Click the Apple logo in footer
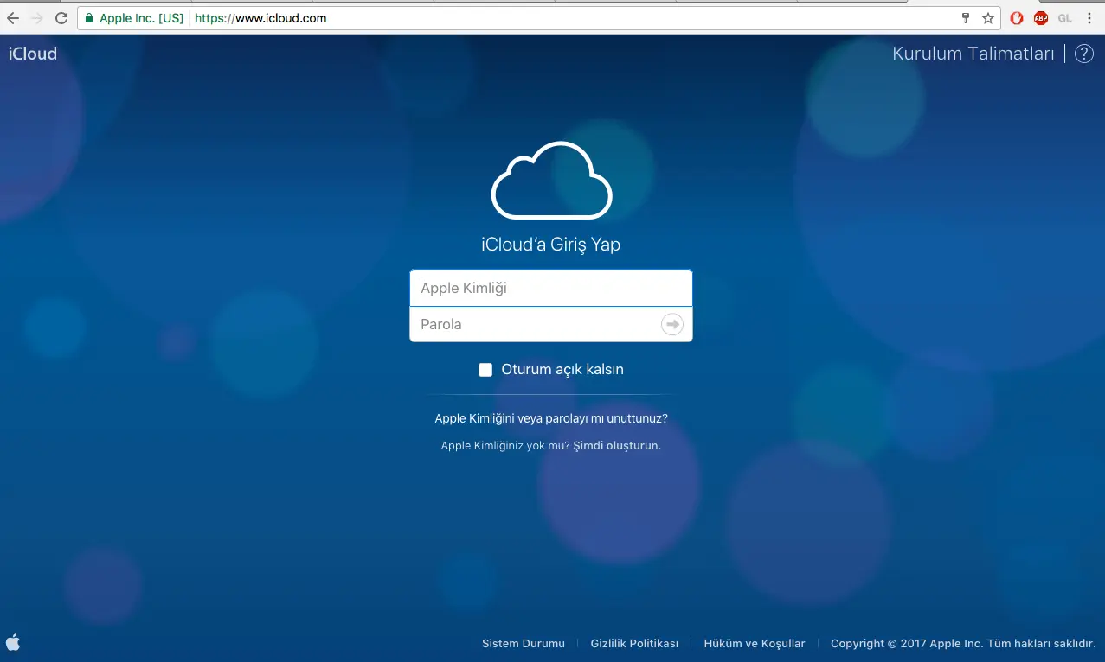 (13, 642)
